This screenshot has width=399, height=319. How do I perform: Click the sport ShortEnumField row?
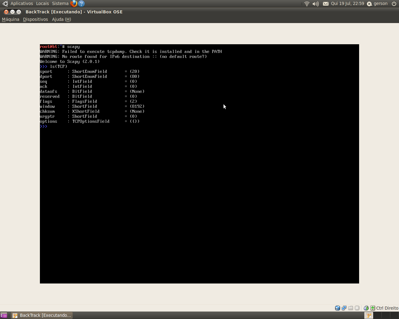90,71
